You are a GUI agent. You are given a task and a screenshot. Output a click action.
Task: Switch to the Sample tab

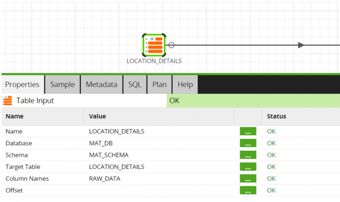click(62, 84)
